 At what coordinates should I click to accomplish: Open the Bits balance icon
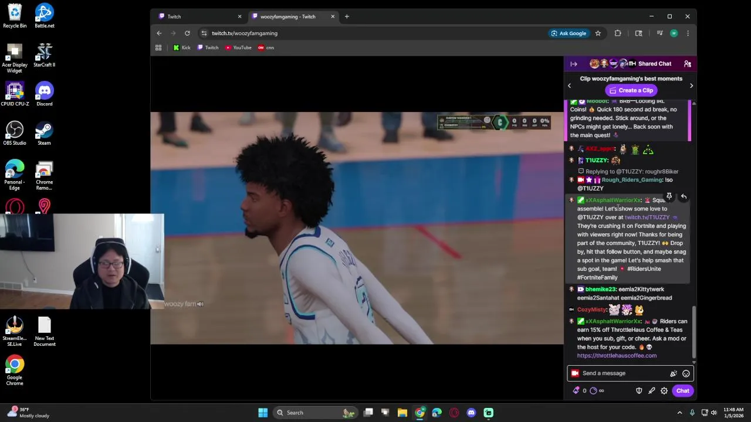[577, 391]
